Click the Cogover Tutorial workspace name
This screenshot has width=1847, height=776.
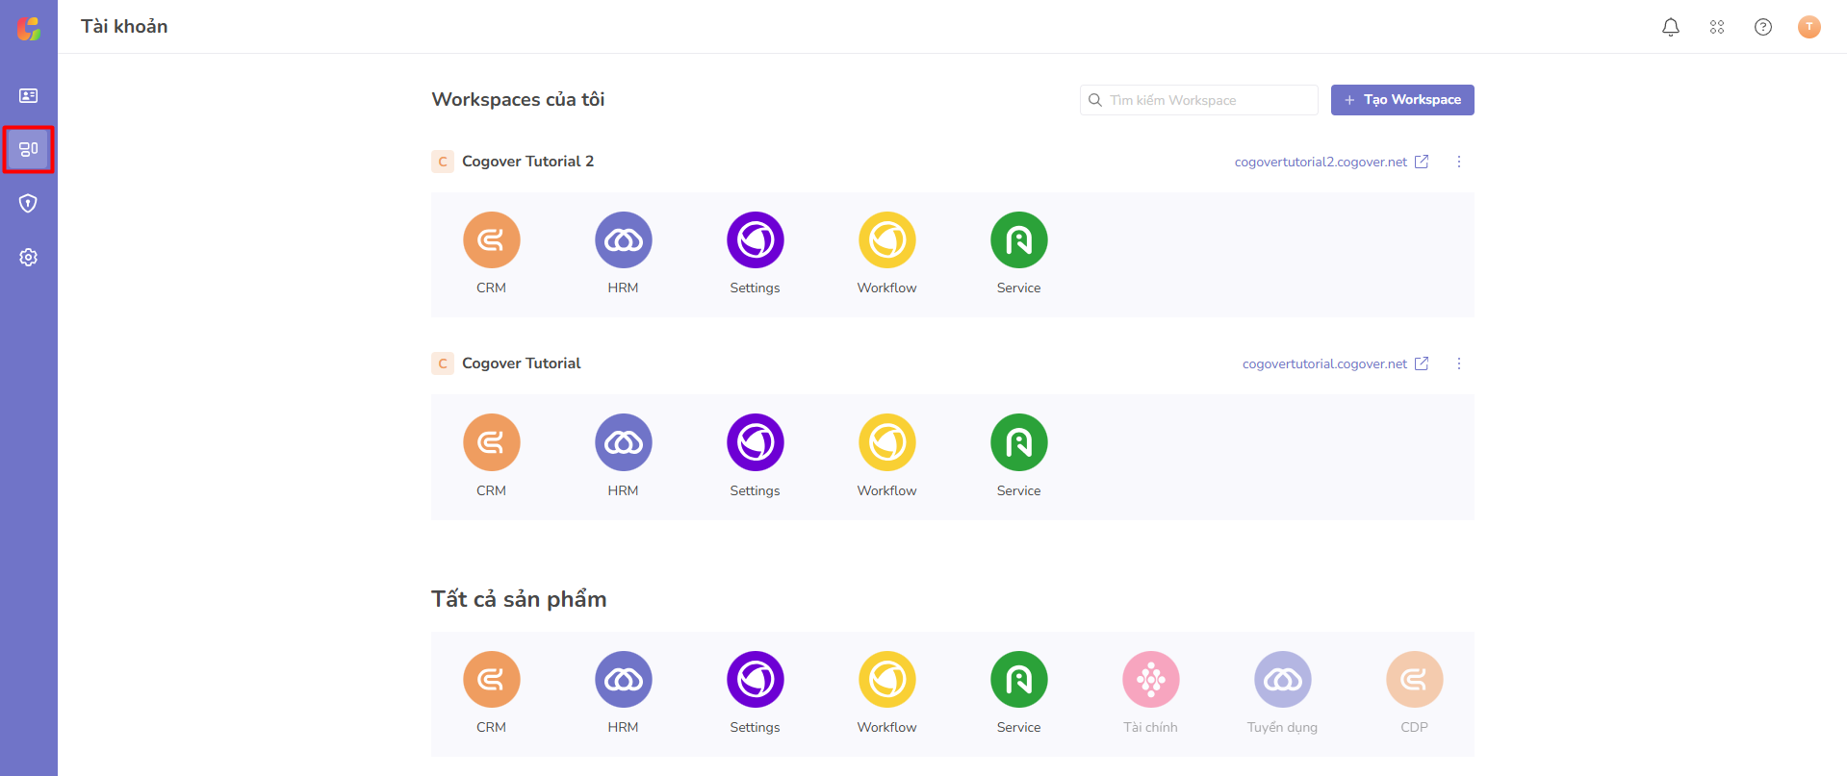[521, 363]
